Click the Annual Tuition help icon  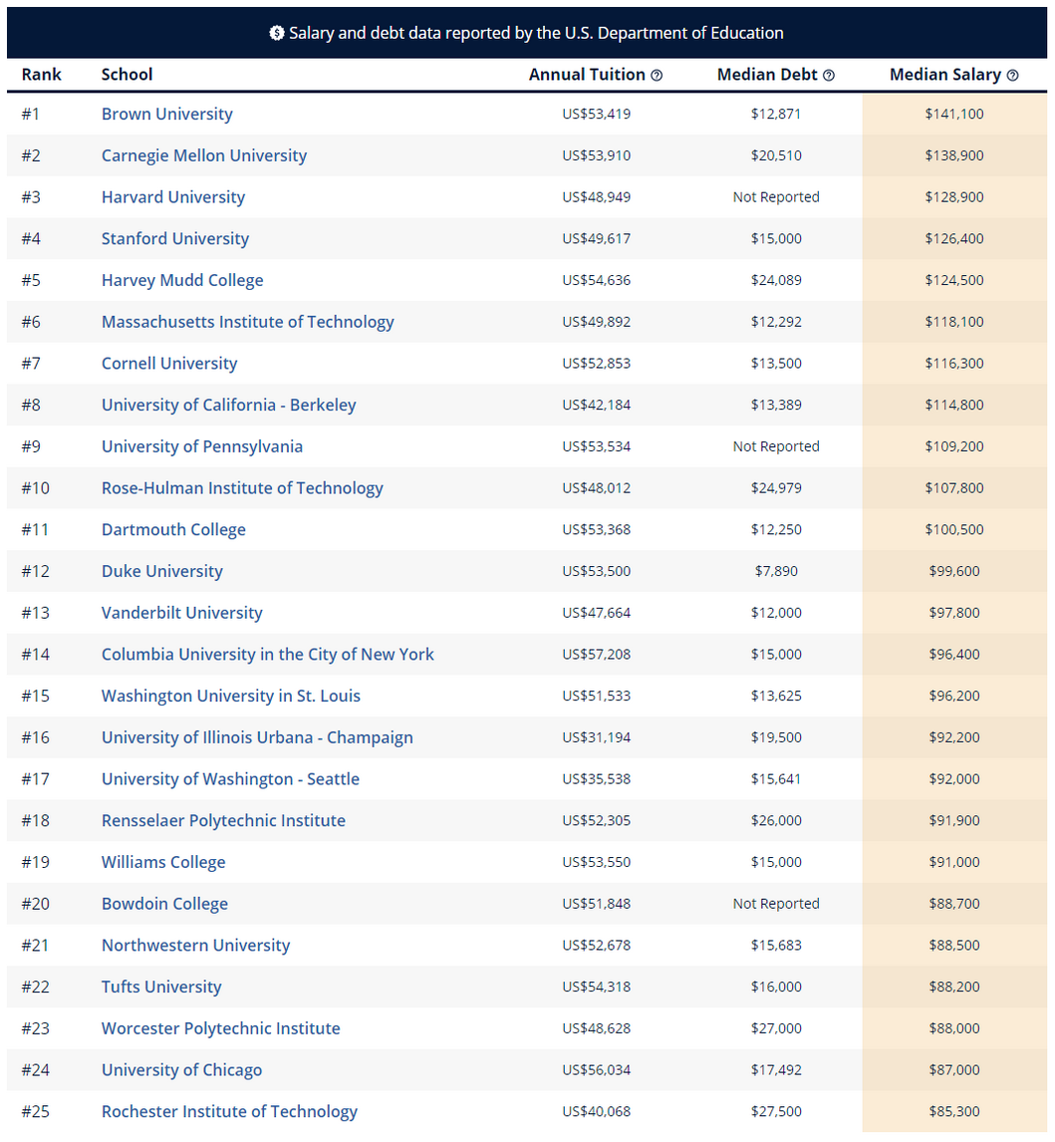tap(656, 75)
